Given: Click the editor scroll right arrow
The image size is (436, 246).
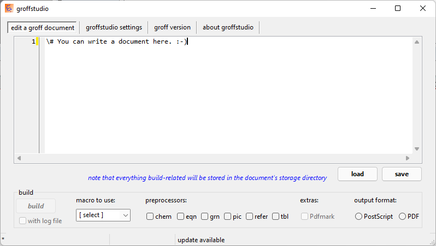Looking at the screenshot, I should [408, 158].
